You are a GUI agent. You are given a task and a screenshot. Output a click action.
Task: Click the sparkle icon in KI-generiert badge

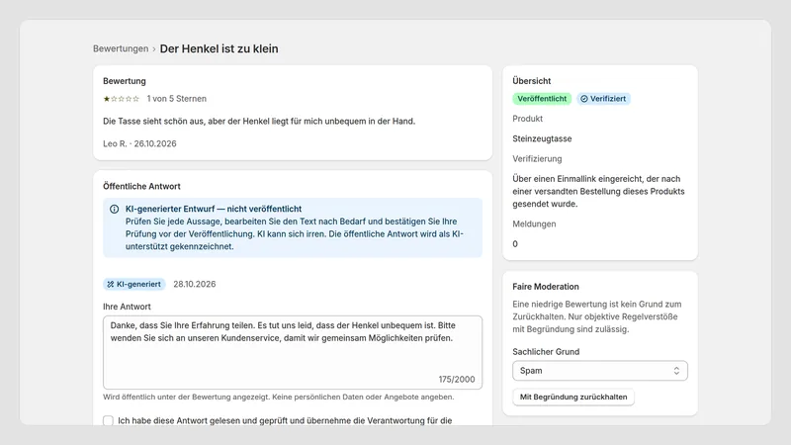(111, 285)
